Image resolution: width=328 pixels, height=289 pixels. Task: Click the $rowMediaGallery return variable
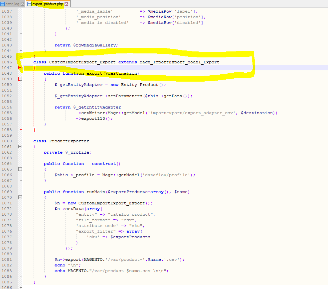click(95, 45)
